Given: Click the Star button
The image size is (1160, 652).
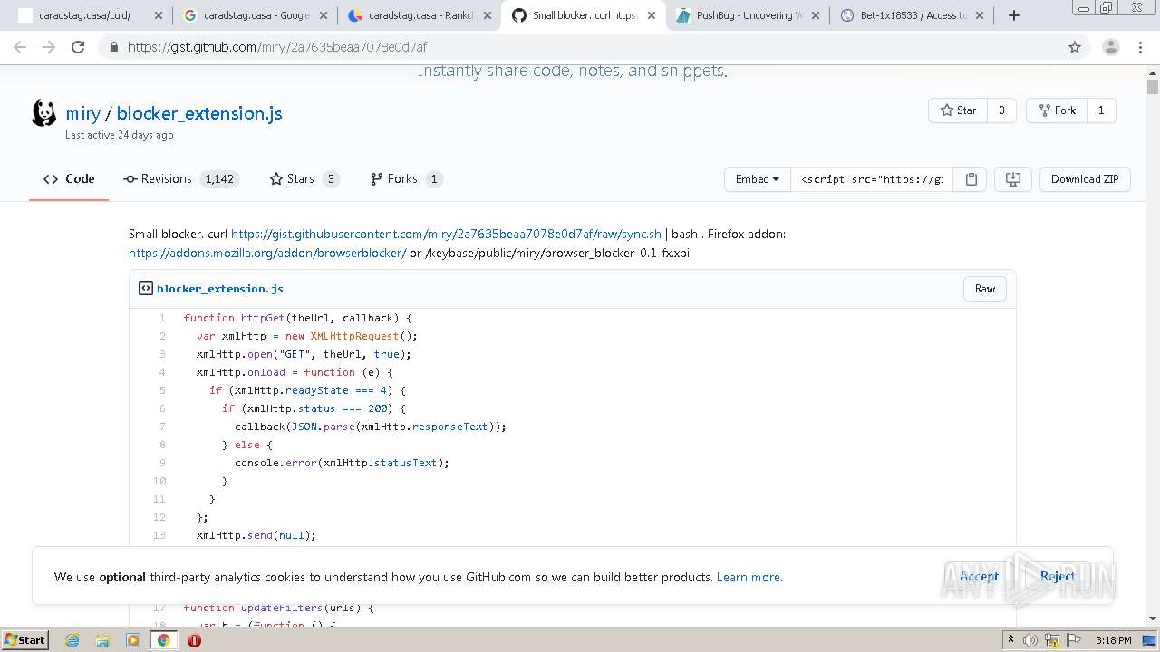Looking at the screenshot, I should 958,110.
